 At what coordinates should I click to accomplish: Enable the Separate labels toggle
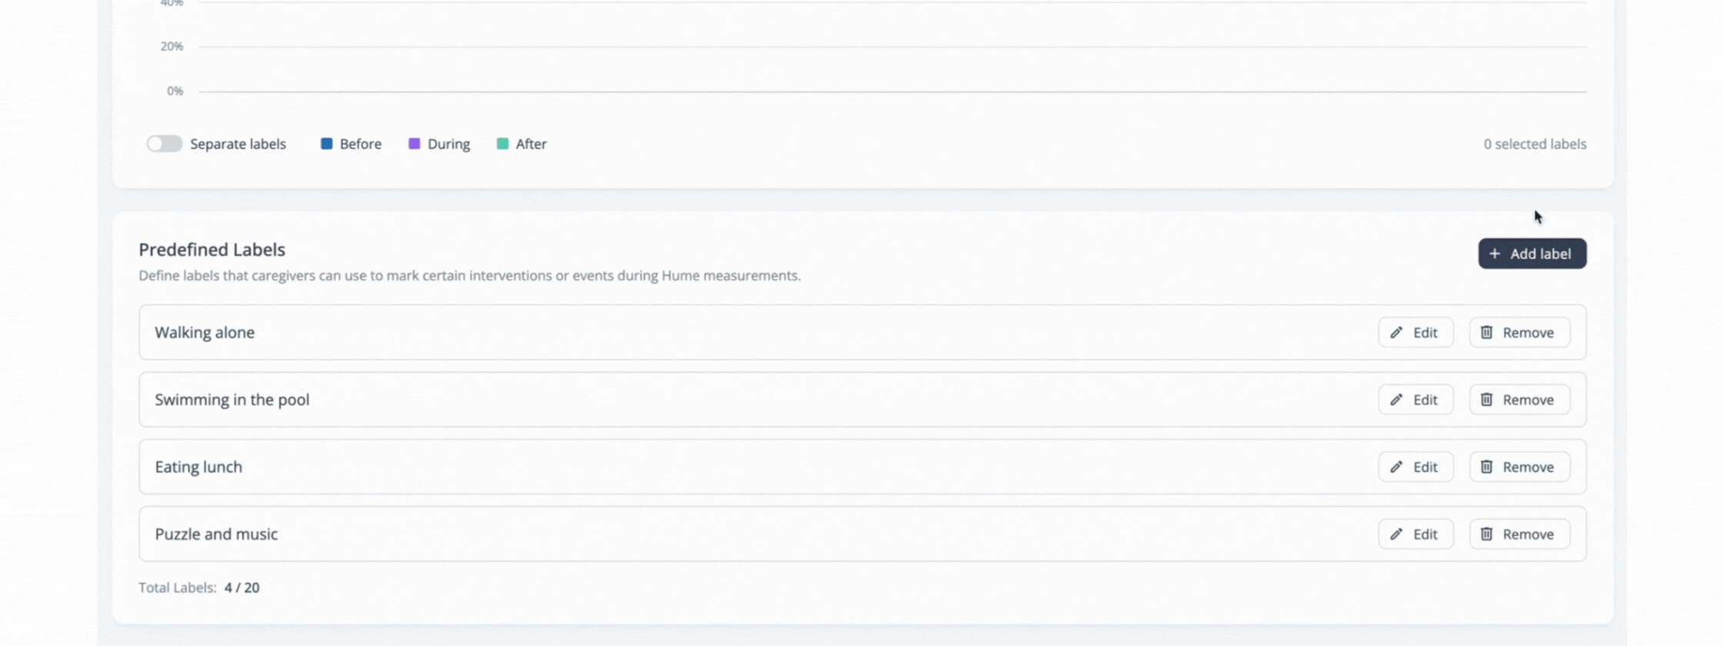pos(164,144)
